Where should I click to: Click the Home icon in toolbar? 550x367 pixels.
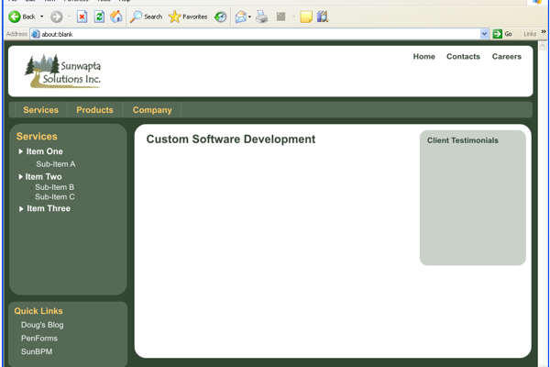(x=116, y=17)
